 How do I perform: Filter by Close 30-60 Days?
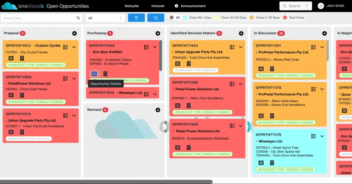[231, 18]
